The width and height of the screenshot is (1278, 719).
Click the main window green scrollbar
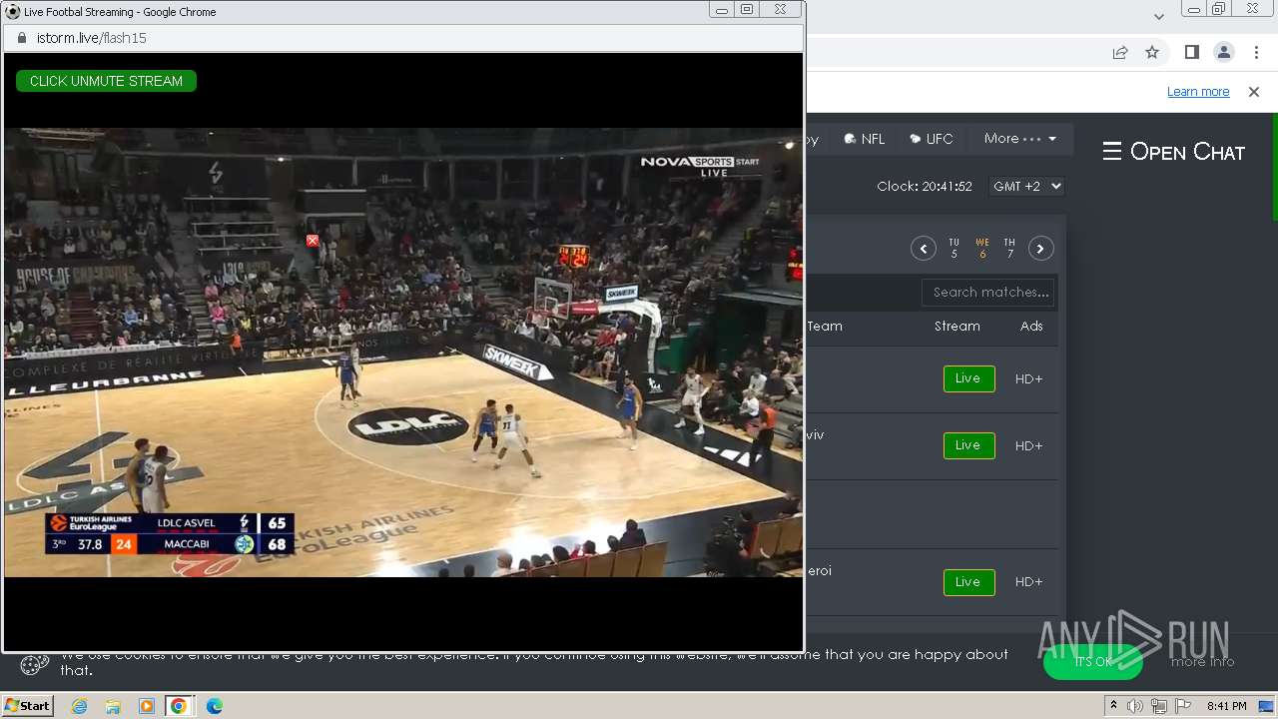pos(1274,167)
